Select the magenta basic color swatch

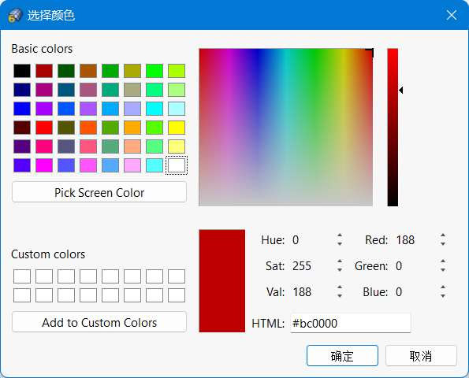coord(44,165)
